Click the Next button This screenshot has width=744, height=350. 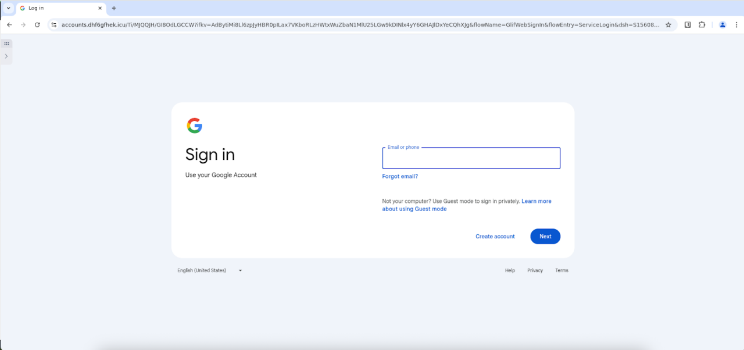click(545, 236)
